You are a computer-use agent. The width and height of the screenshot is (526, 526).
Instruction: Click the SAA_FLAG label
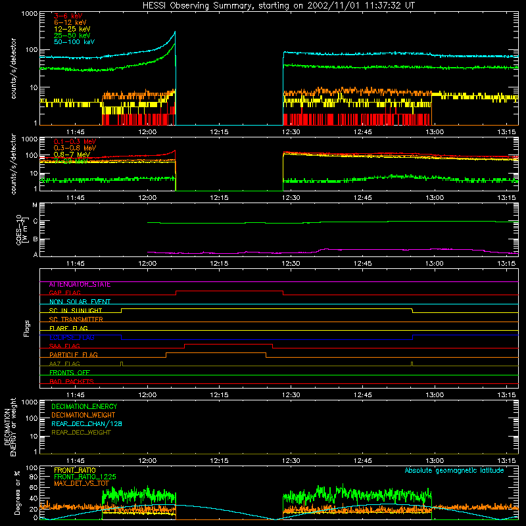pos(64,346)
